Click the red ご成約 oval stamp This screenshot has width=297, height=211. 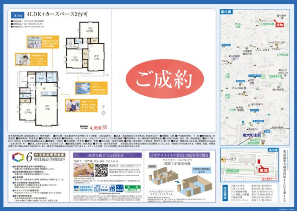point(165,79)
